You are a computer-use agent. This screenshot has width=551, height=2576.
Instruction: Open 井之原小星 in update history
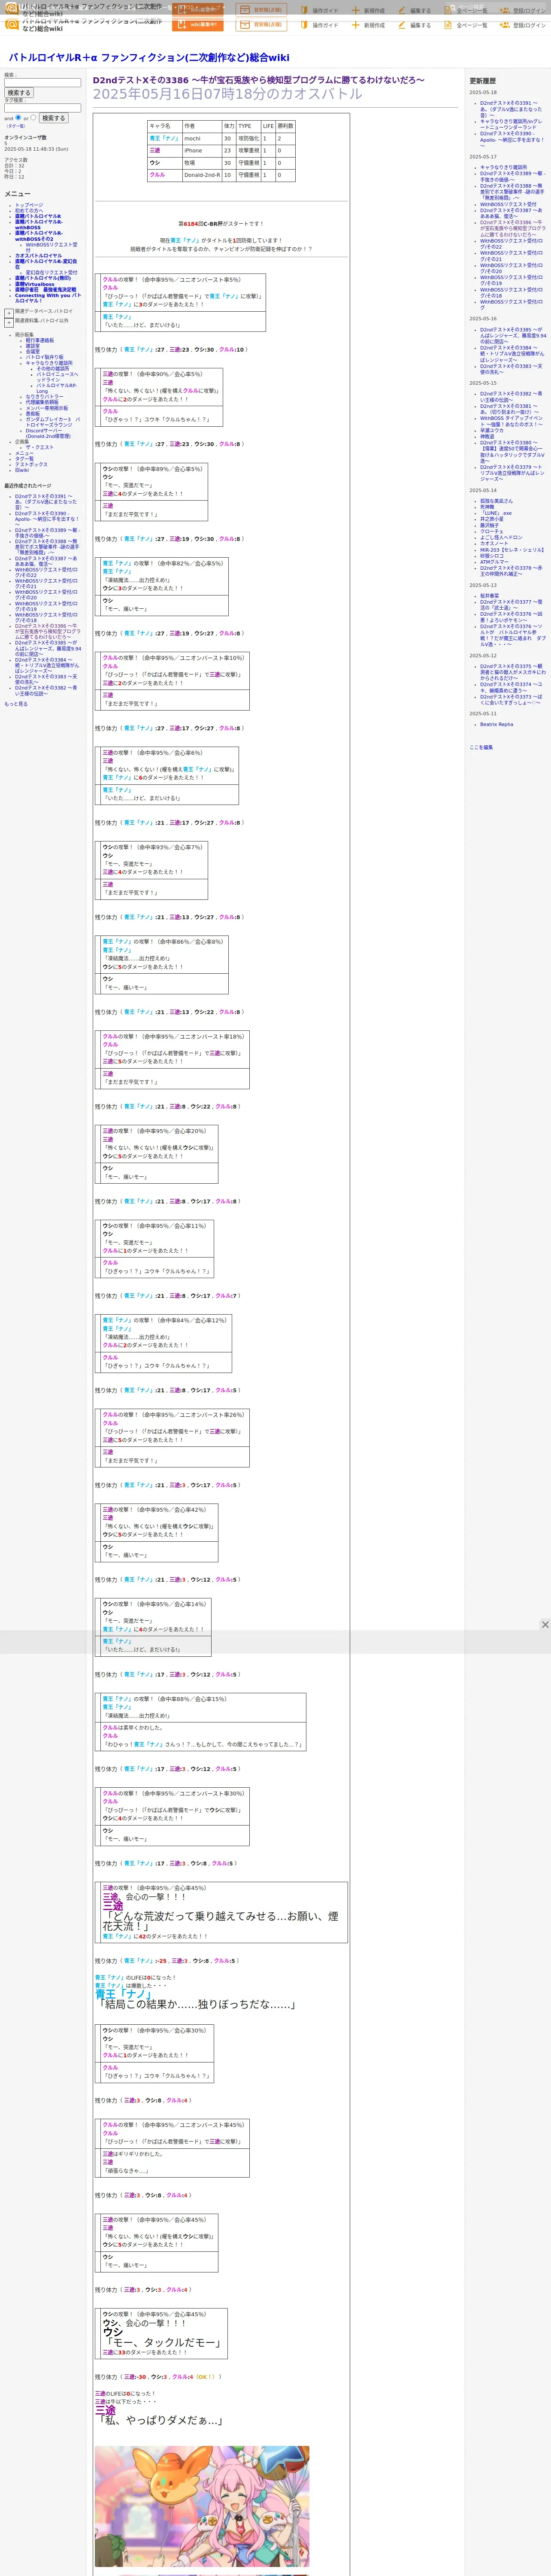click(x=492, y=519)
